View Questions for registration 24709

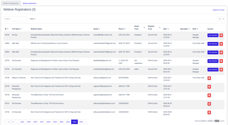click(213, 69)
